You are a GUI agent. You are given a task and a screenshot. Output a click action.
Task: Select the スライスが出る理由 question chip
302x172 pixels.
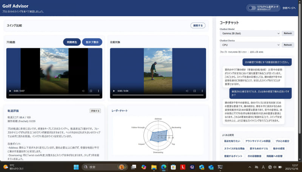(234, 149)
